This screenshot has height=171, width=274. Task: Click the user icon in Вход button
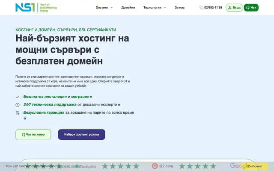click(x=230, y=8)
